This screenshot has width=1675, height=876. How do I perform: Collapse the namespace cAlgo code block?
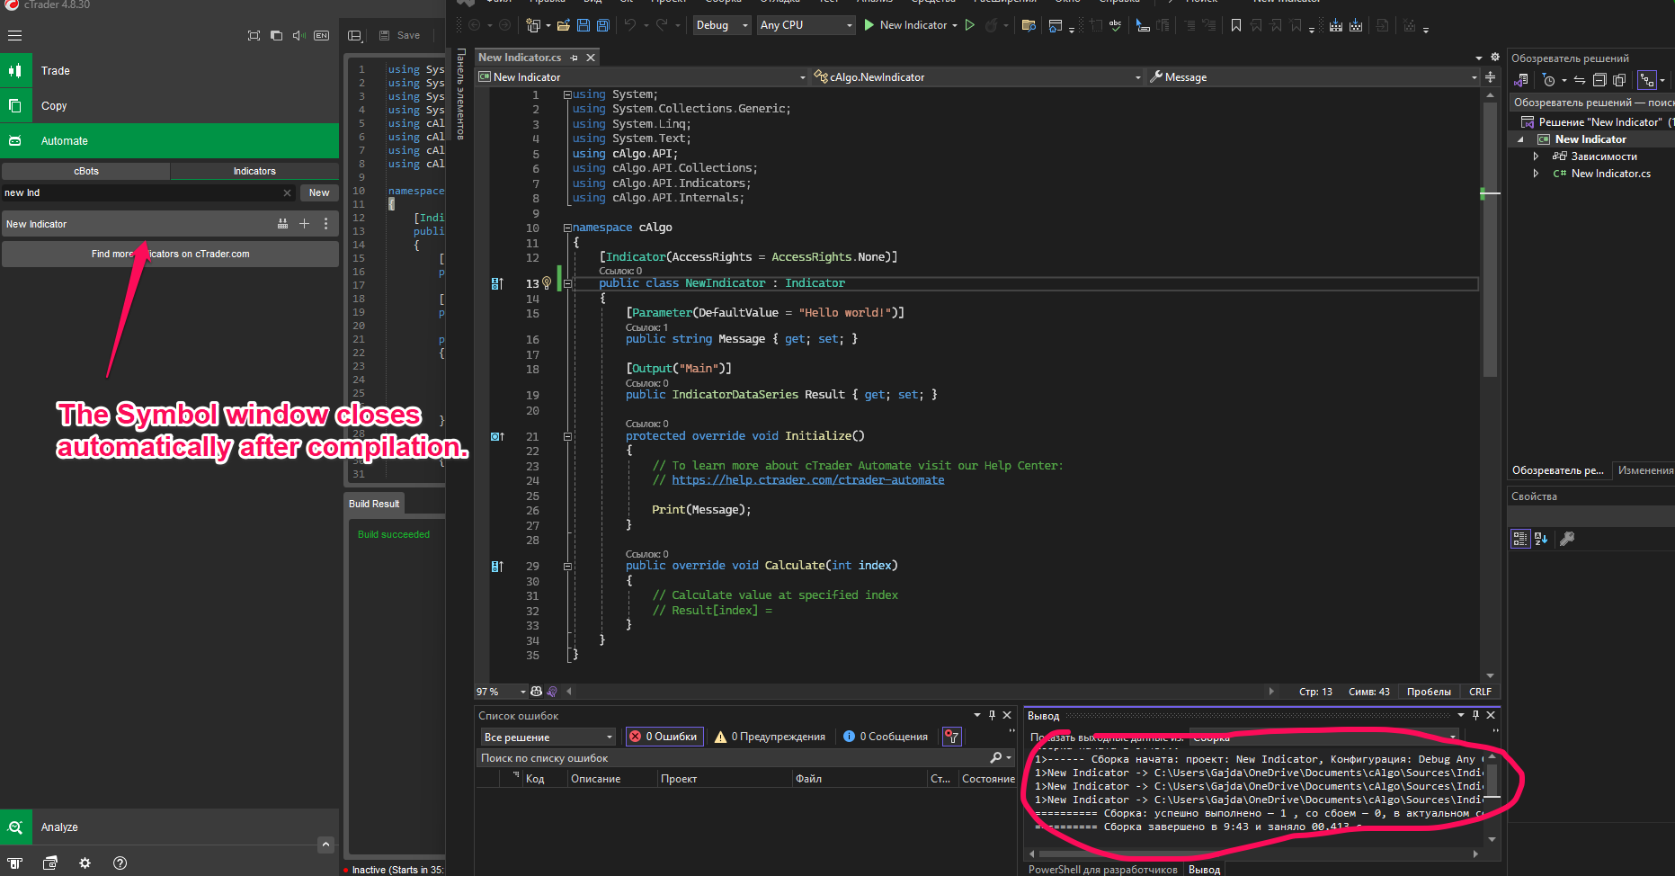(567, 228)
